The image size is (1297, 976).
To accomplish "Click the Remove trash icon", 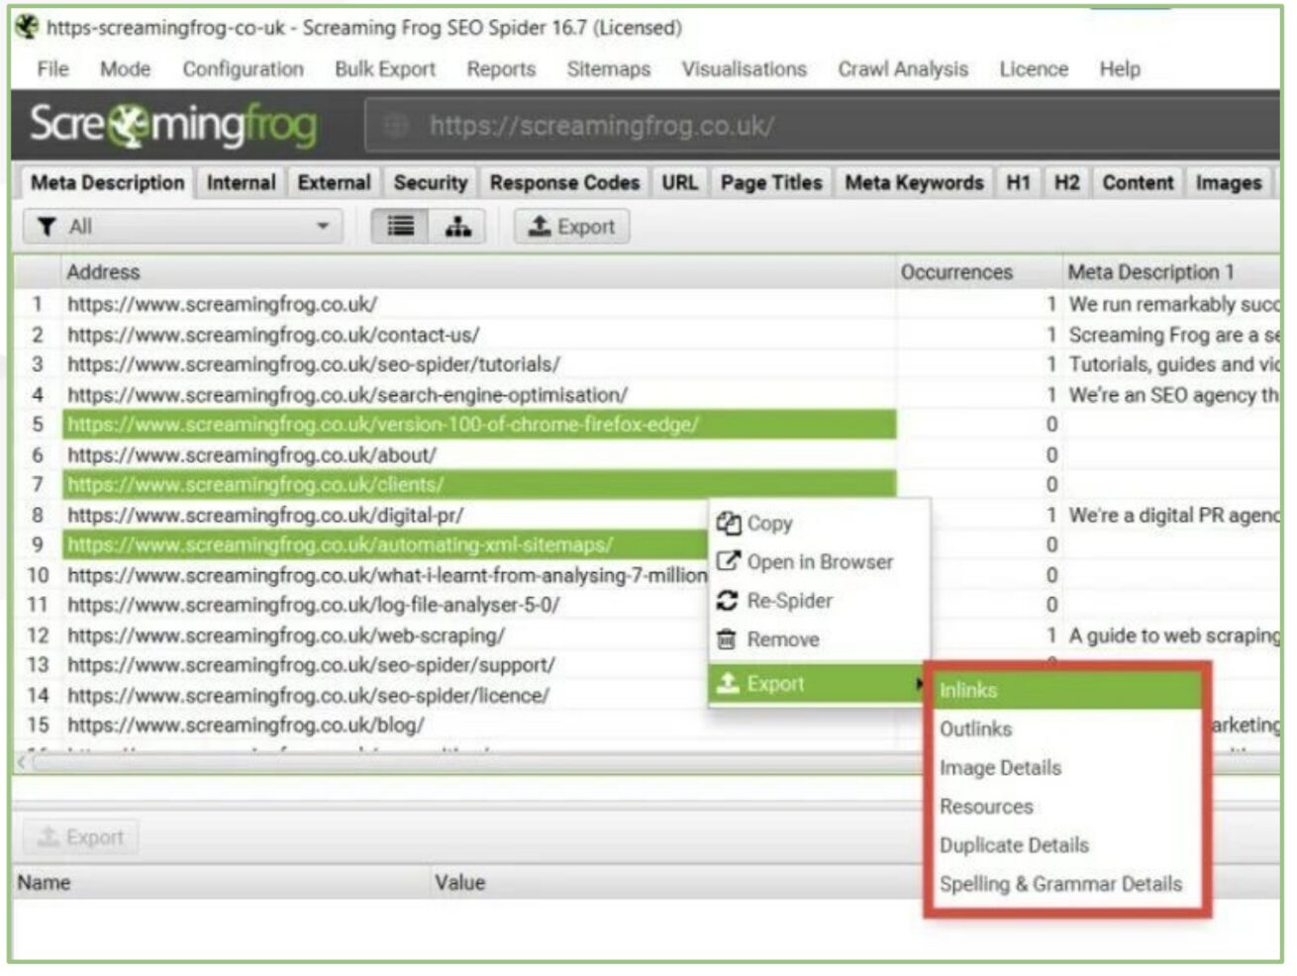I will click(727, 639).
